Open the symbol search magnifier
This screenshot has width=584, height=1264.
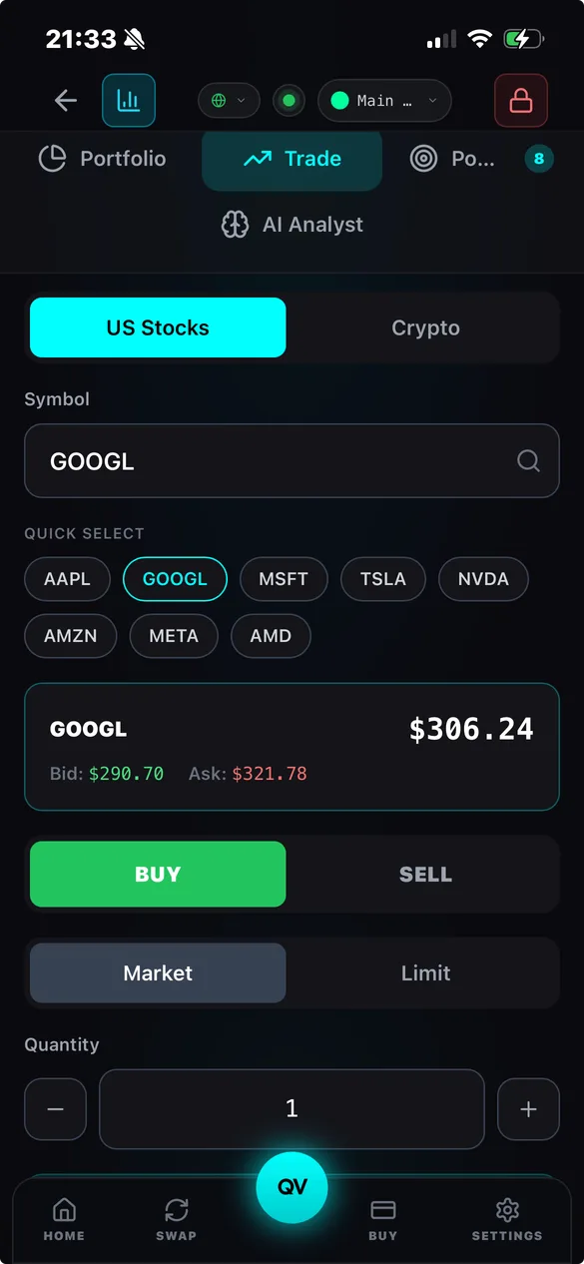point(527,461)
